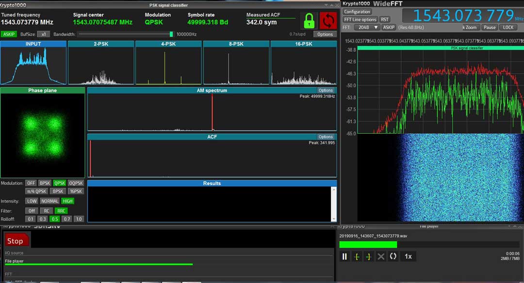
Task: Set Rolloff to 0.7
Action: tap(67, 219)
